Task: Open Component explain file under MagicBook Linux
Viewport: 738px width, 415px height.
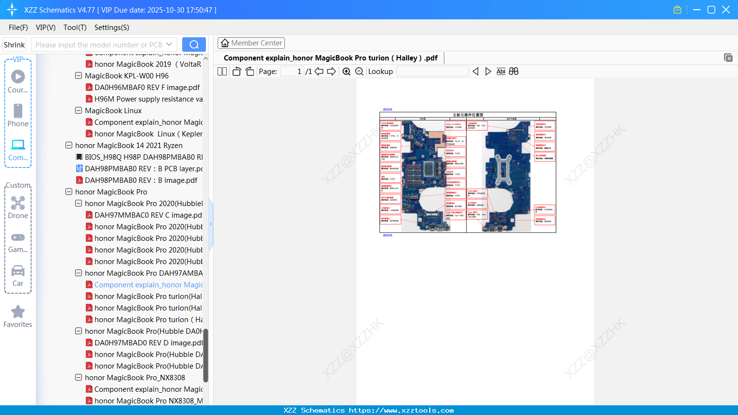Action: tap(144, 122)
